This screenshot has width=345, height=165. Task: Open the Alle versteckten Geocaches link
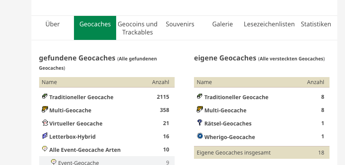tap(291, 59)
